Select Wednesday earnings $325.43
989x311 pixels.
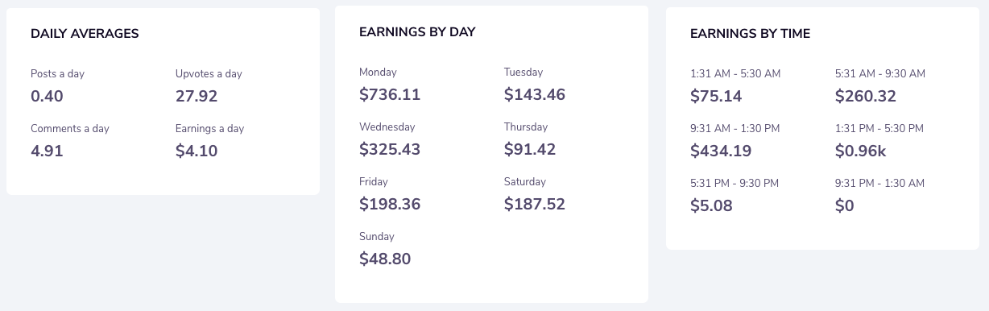(x=390, y=150)
